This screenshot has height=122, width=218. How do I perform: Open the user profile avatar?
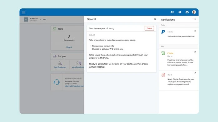pyautogui.click(x=194, y=12)
